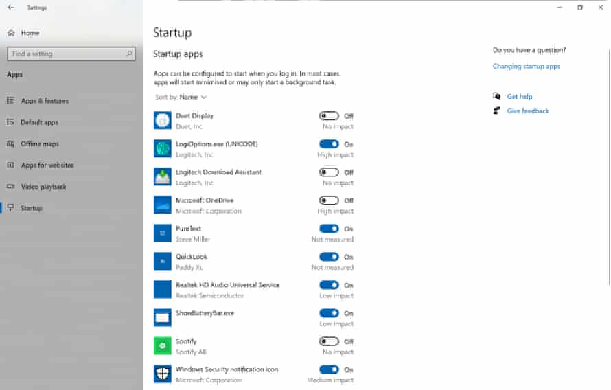Disable LogiOptions.exe startup toggle

tap(329, 144)
